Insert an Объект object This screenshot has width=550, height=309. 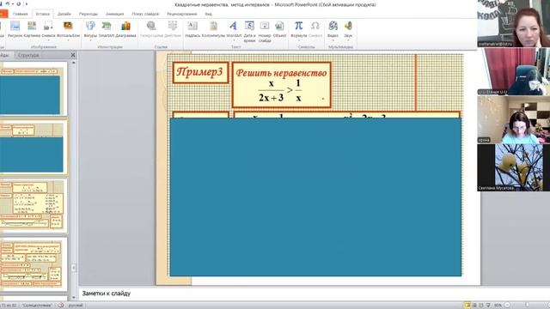coord(279,29)
